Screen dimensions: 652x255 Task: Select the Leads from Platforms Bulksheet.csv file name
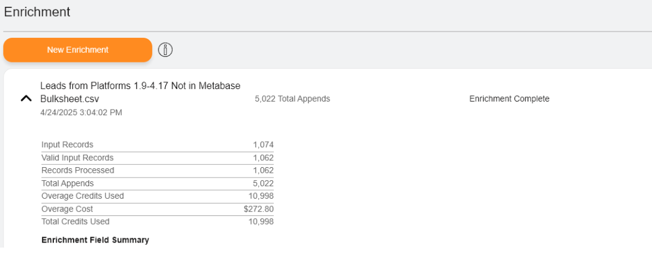tap(141, 93)
